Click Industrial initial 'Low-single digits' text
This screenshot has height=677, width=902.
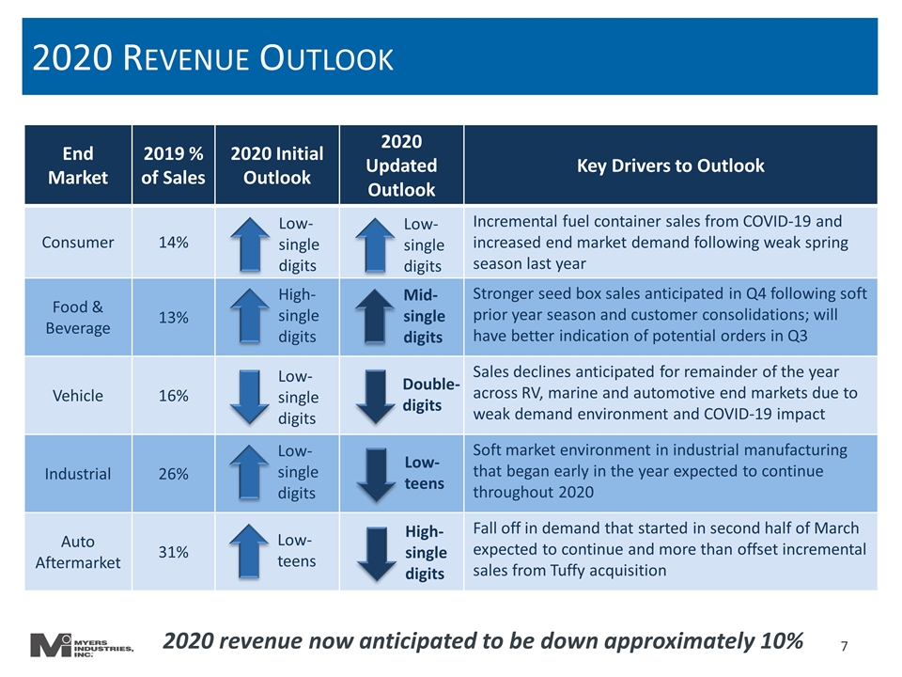(x=298, y=472)
